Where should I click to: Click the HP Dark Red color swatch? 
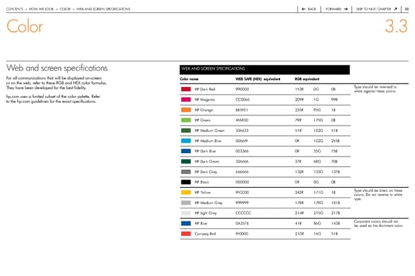pyautogui.click(x=185, y=90)
